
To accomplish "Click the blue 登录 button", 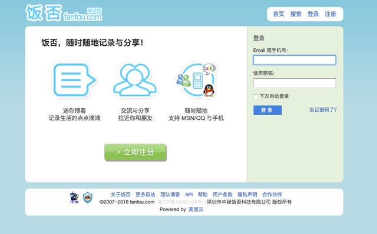I will point(267,110).
